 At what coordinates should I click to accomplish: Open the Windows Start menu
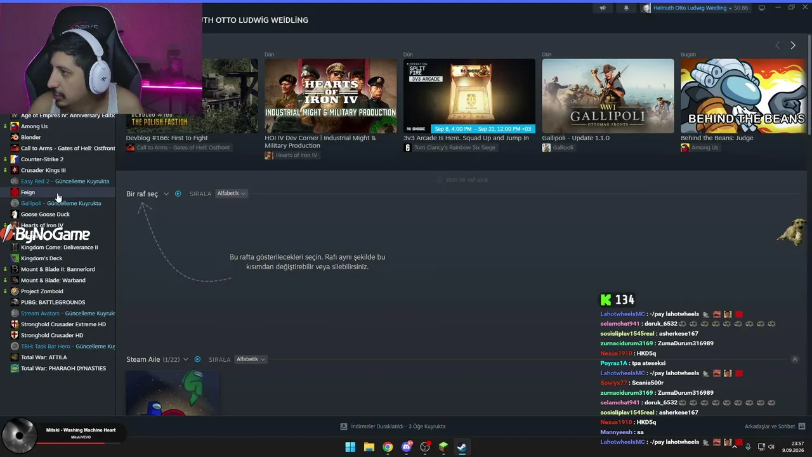pos(350,447)
